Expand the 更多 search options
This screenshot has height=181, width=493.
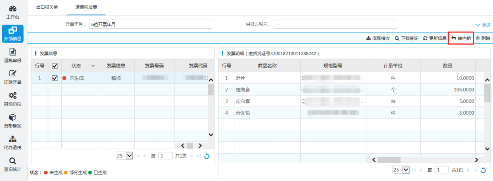tap(483, 25)
